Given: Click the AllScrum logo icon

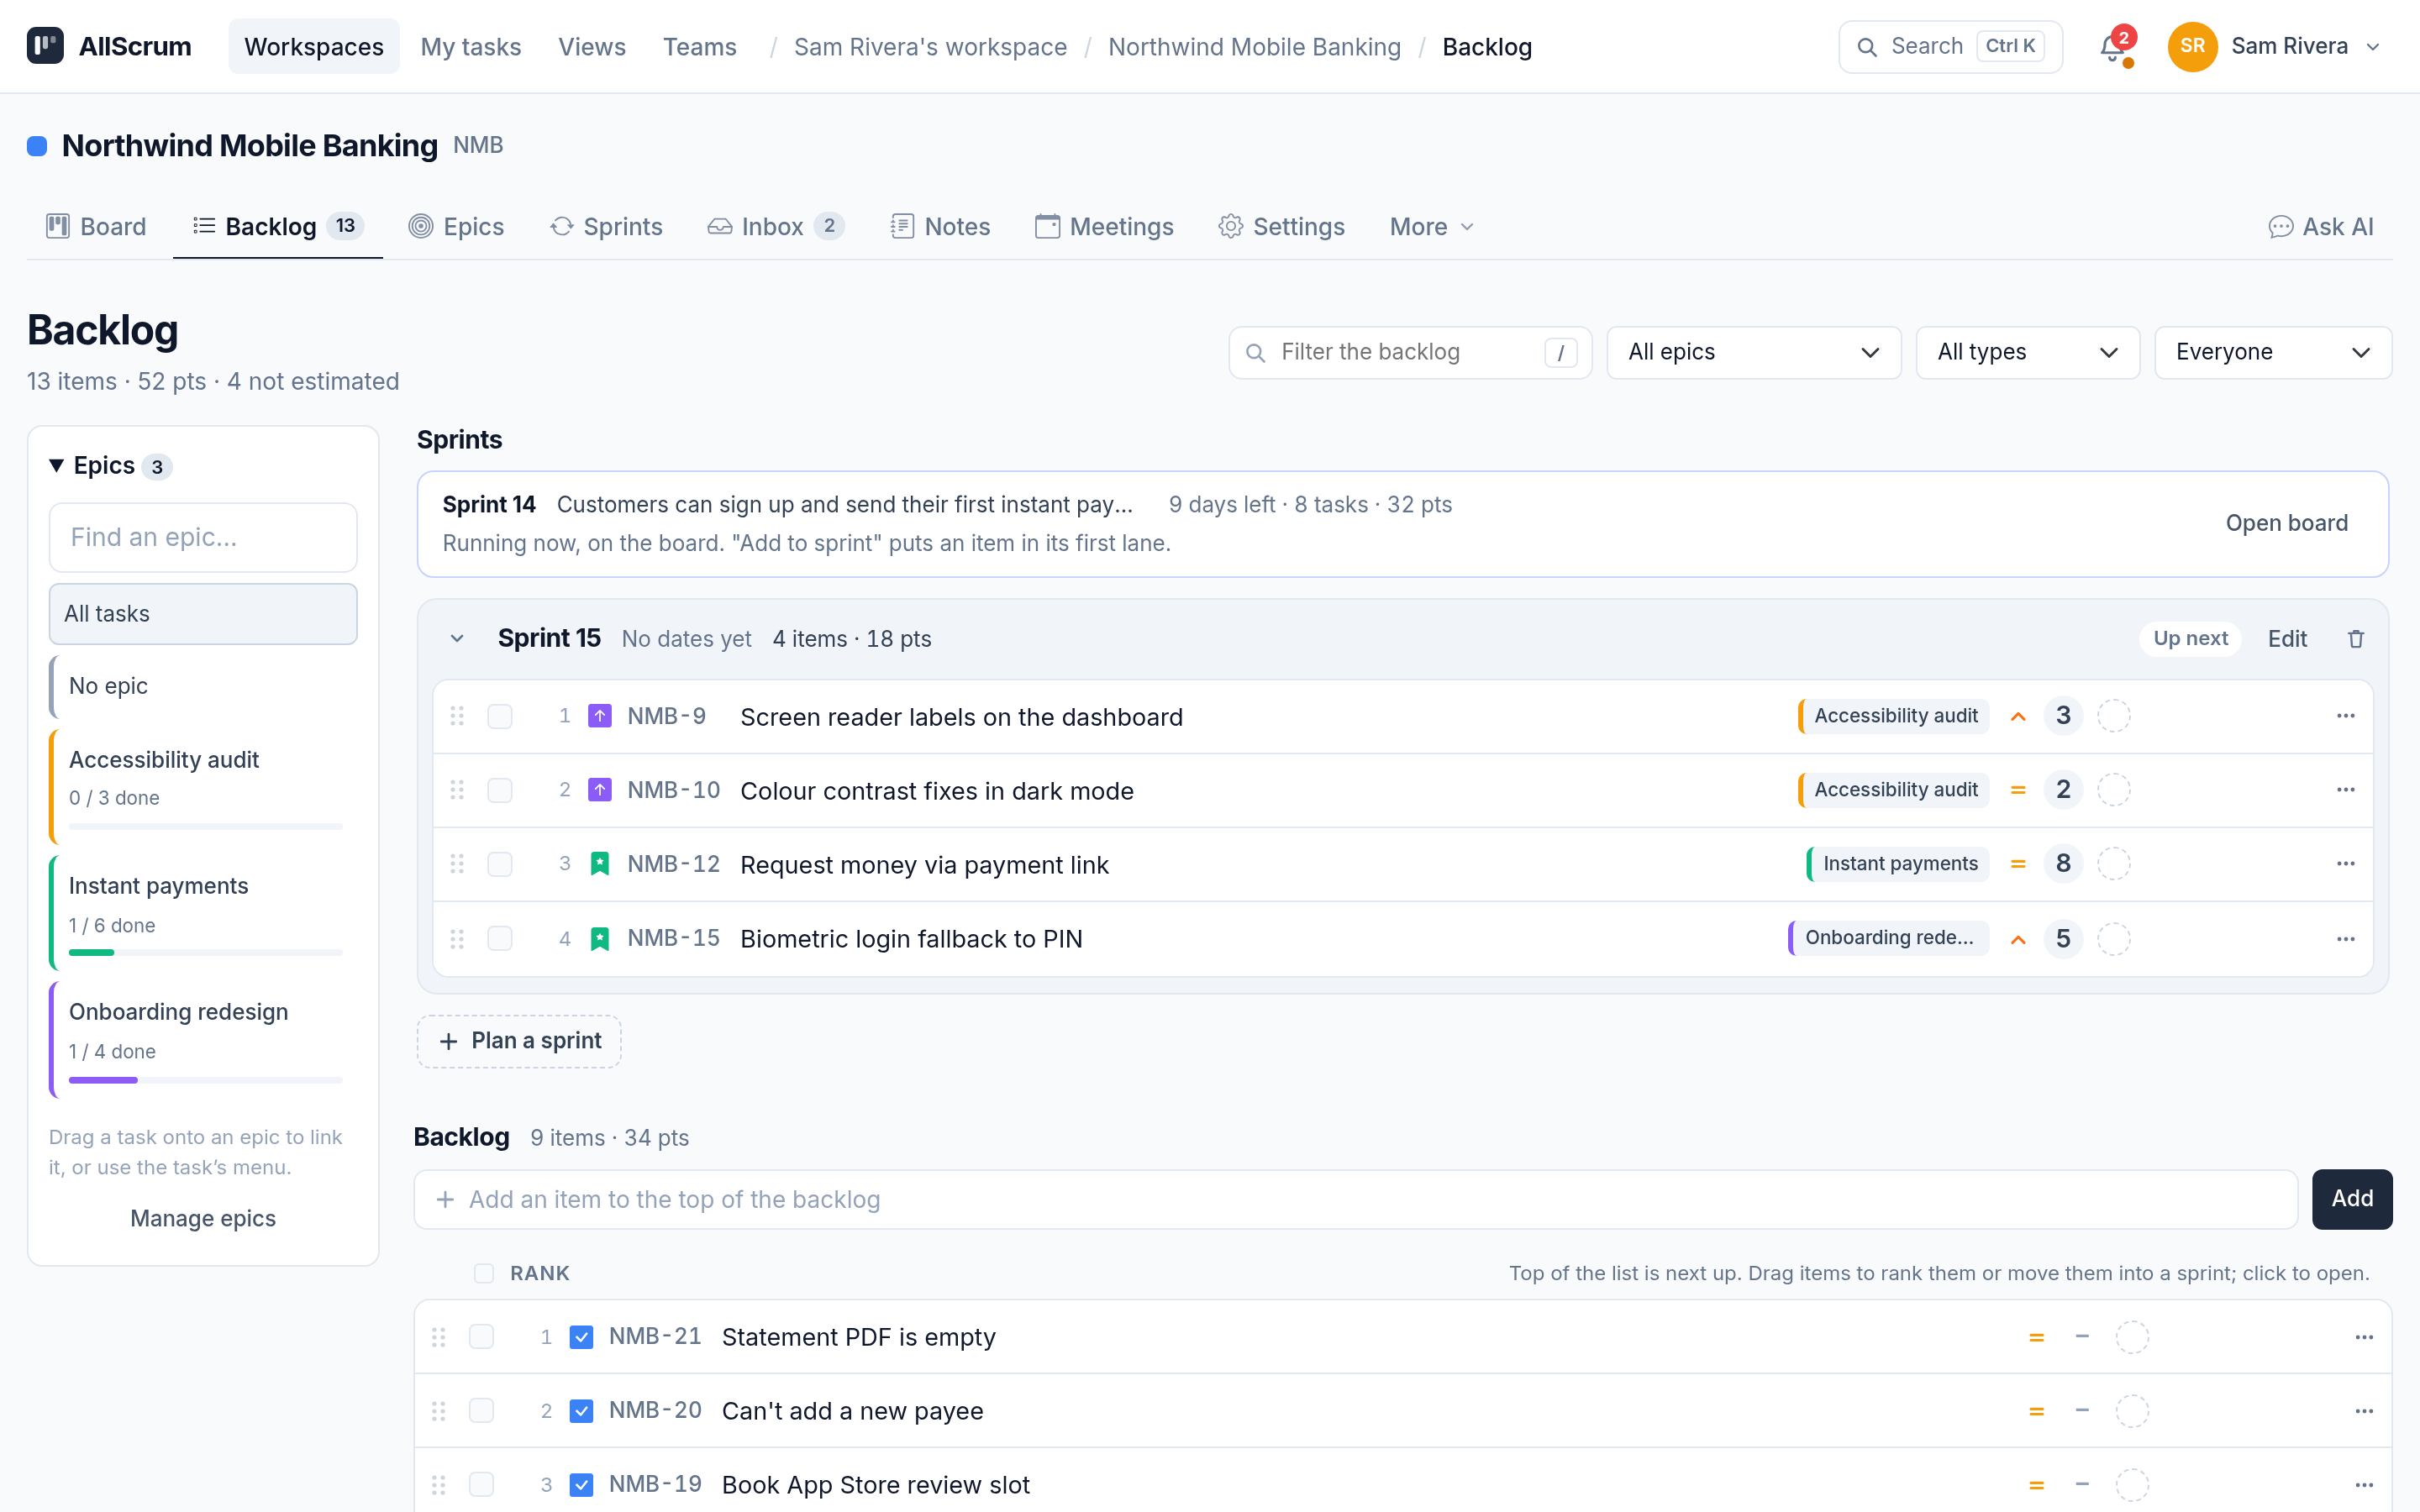Looking at the screenshot, I should [45, 46].
